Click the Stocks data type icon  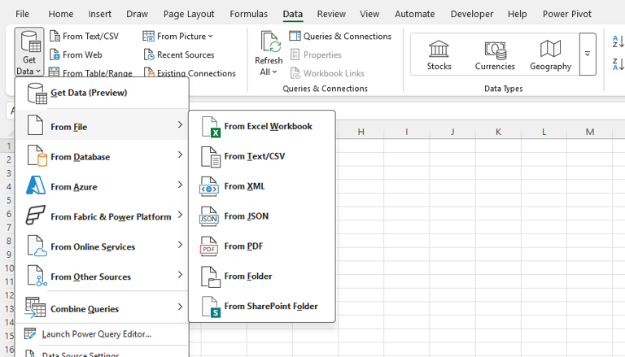coord(439,49)
